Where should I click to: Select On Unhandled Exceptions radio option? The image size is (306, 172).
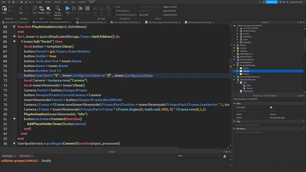[x=114, y=15]
